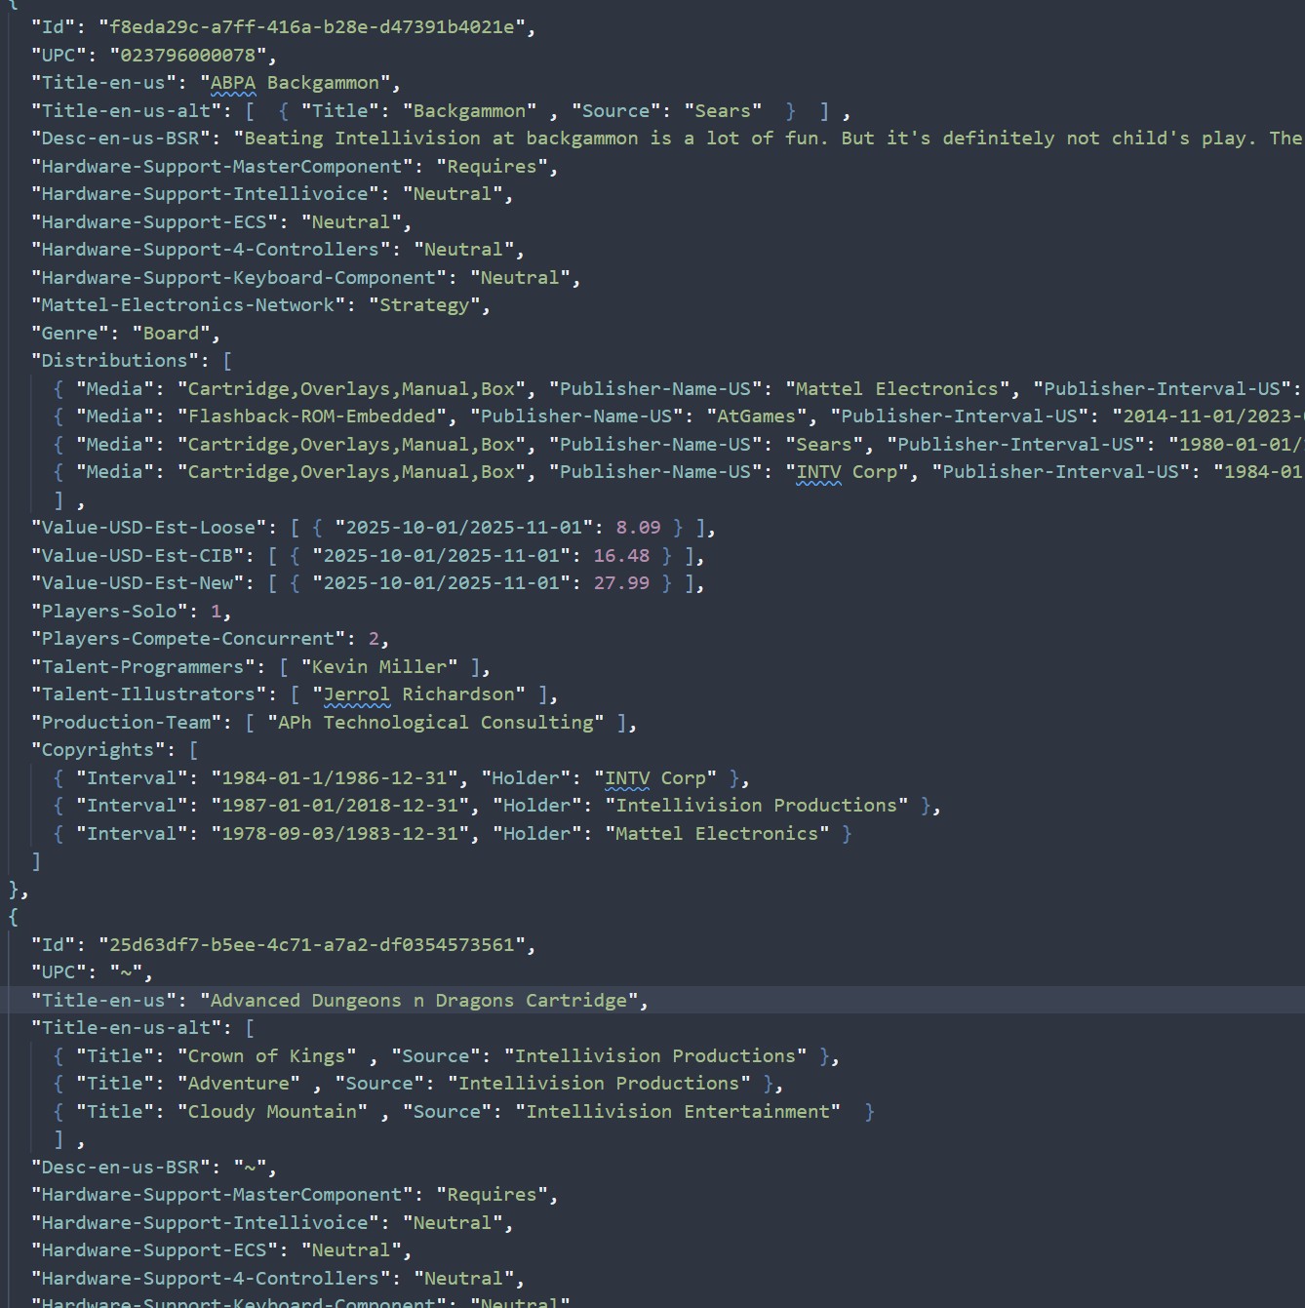The height and width of the screenshot is (1308, 1305).
Task: Click the opening bracket after "Distributions"
Action: pos(227,361)
